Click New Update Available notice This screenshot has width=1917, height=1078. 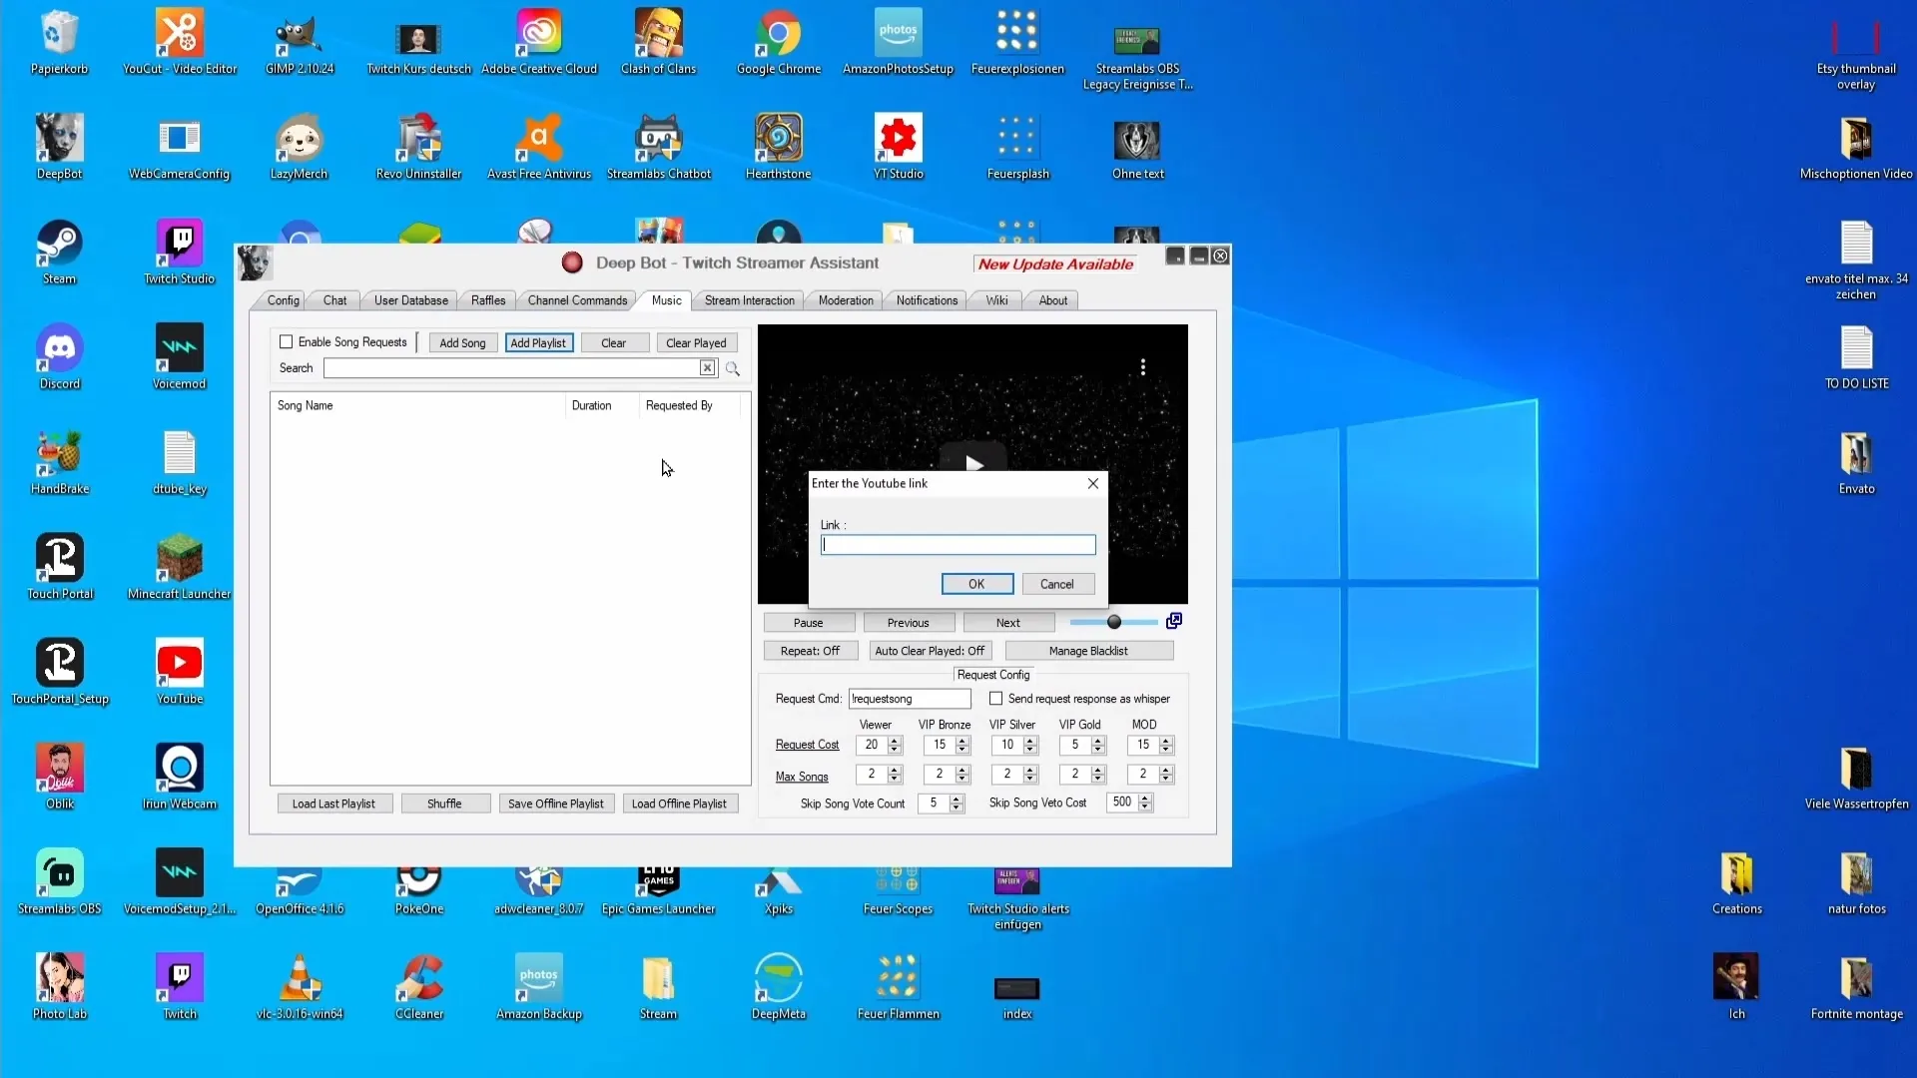point(1055,265)
